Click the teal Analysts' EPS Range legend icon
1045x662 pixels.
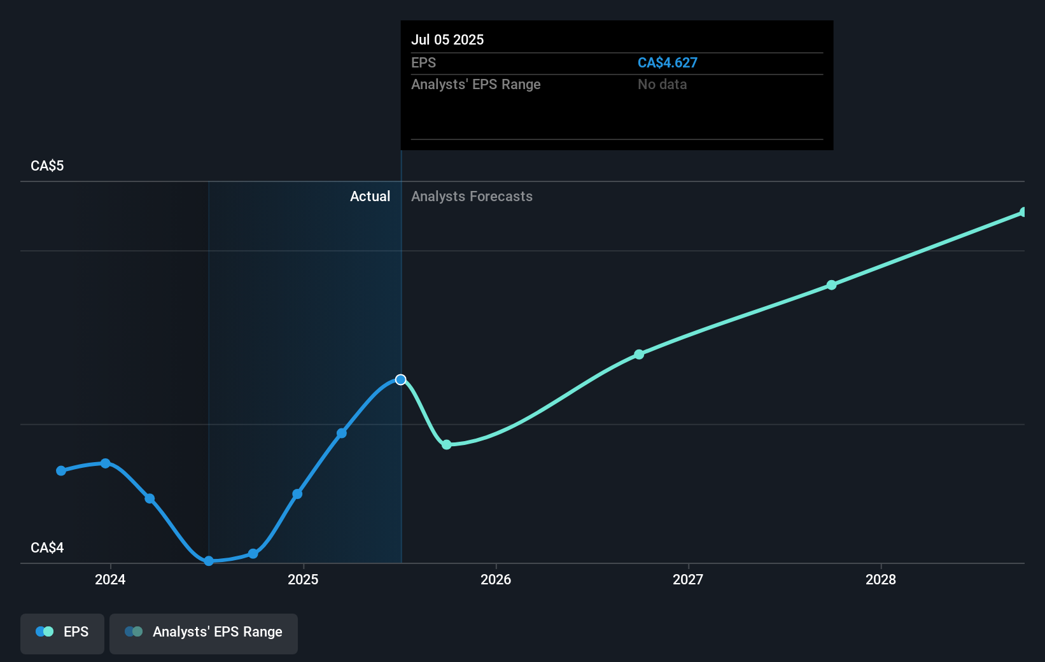tap(132, 631)
